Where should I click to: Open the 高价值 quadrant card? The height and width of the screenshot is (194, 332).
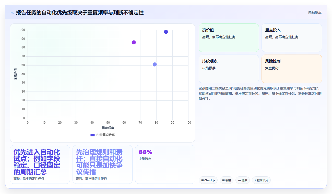[x=229, y=38]
